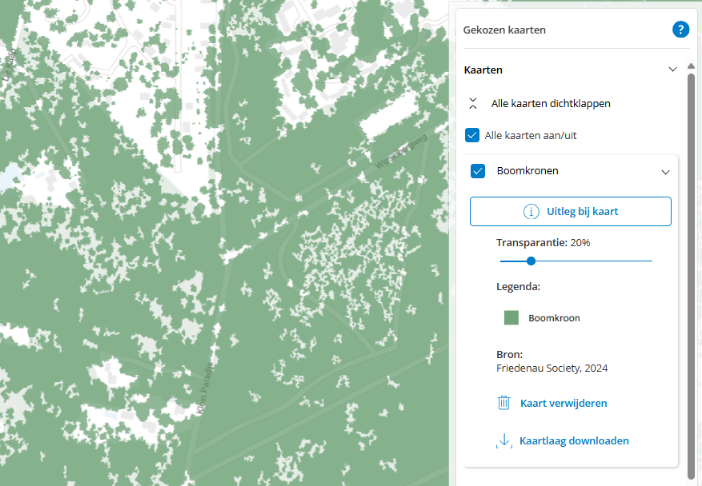The image size is (702, 486).
Task: Open Uitleg bij kaart explanation
Action: 571,212
